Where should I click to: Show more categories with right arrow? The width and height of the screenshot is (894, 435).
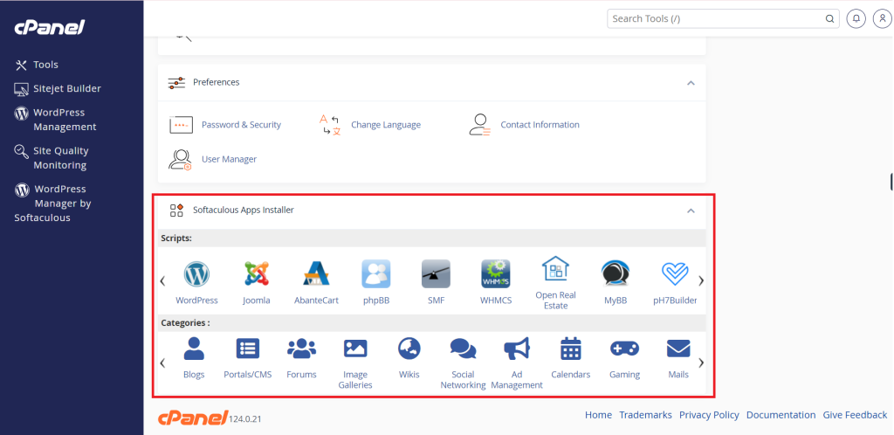coord(701,362)
